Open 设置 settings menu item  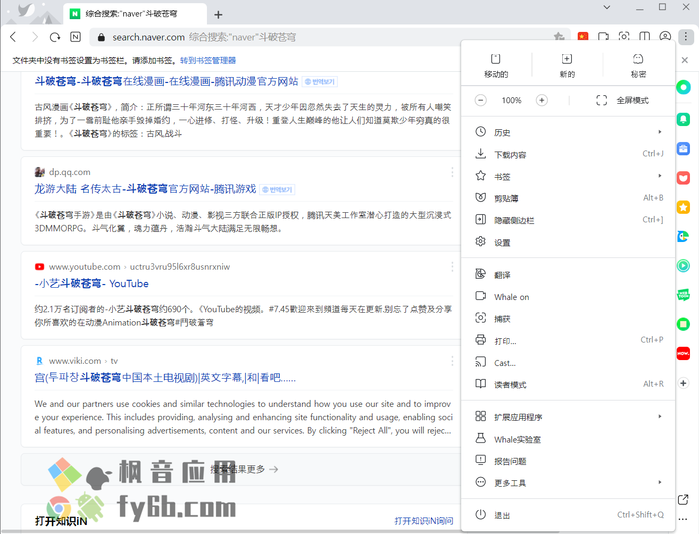pyautogui.click(x=568, y=242)
